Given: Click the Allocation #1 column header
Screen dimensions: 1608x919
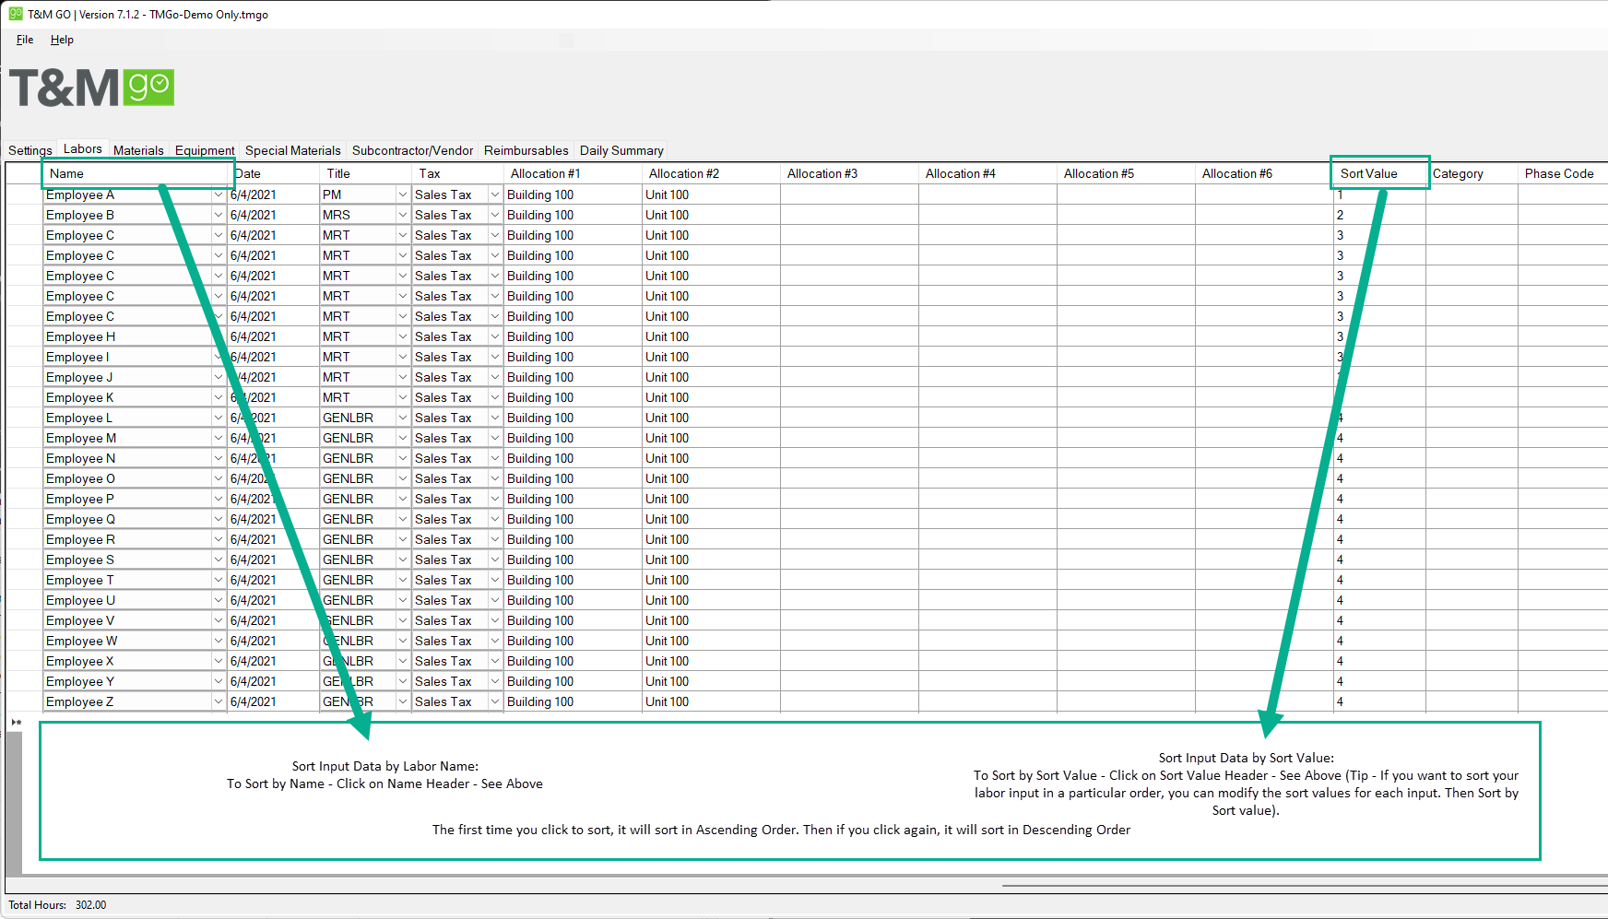Looking at the screenshot, I should coord(573,173).
